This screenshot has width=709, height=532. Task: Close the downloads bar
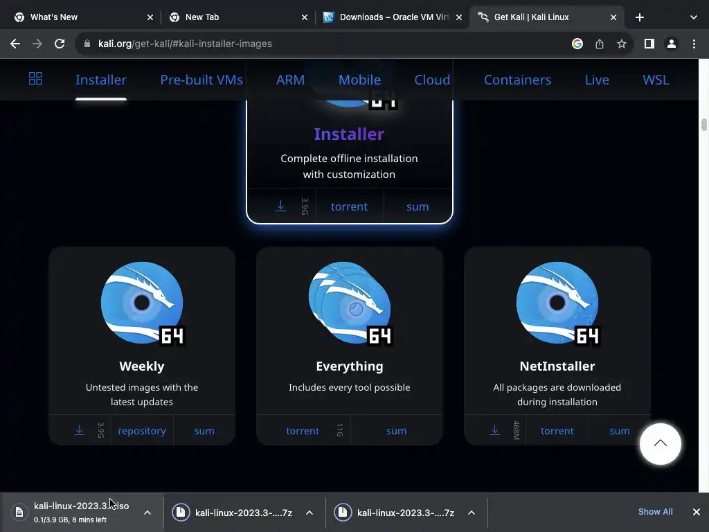pos(697,512)
